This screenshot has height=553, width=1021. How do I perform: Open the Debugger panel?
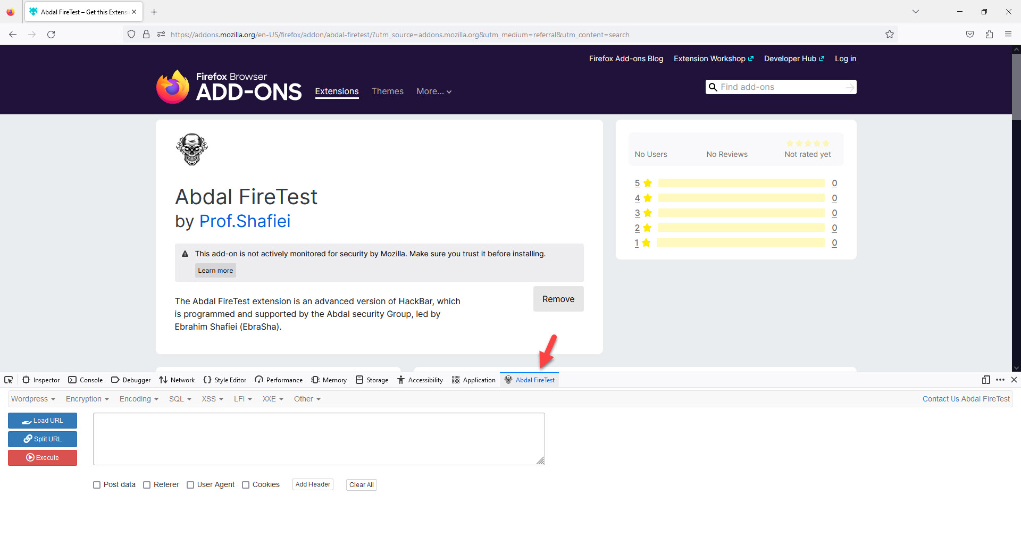tap(131, 380)
